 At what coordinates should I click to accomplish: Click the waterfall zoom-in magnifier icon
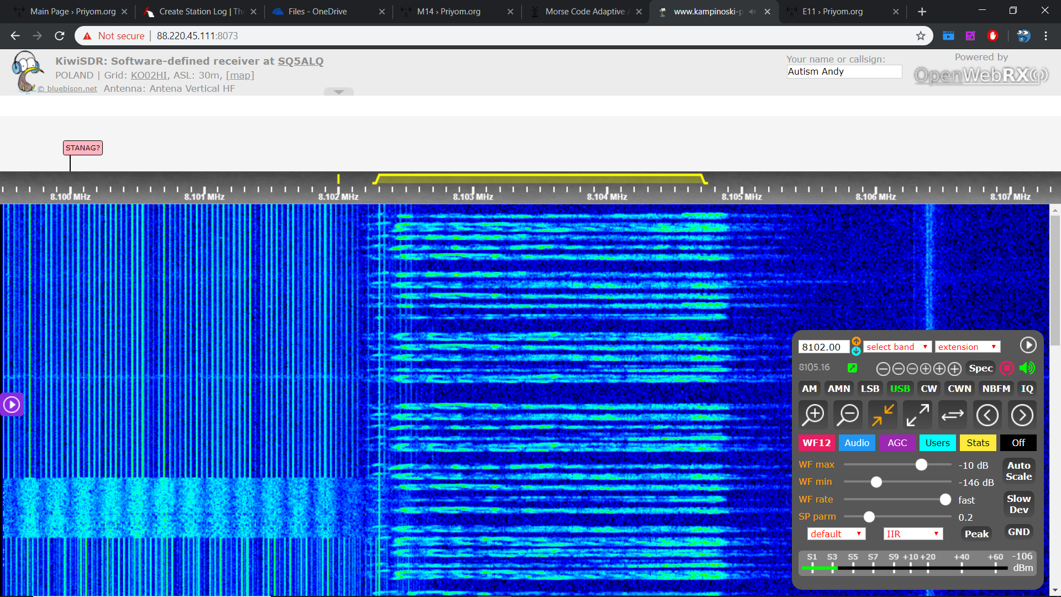[813, 415]
